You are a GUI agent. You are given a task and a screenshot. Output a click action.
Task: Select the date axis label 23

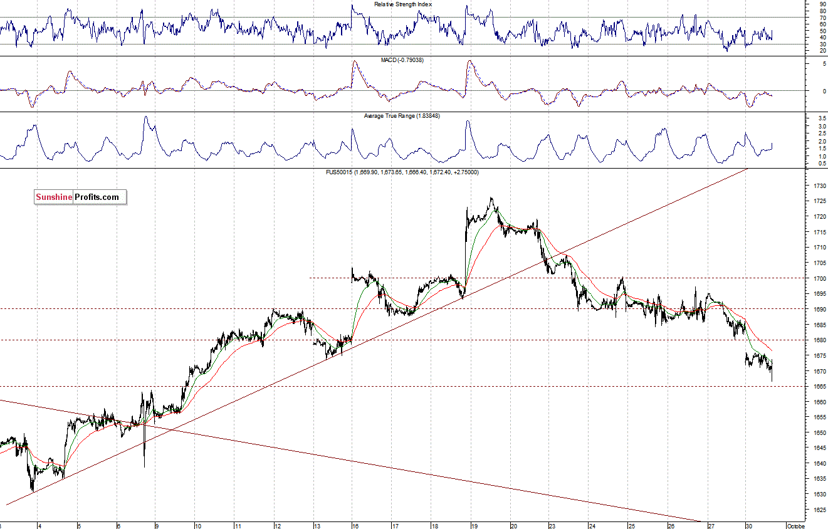(552, 525)
